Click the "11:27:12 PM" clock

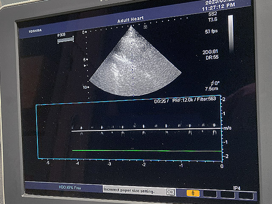[218, 7]
